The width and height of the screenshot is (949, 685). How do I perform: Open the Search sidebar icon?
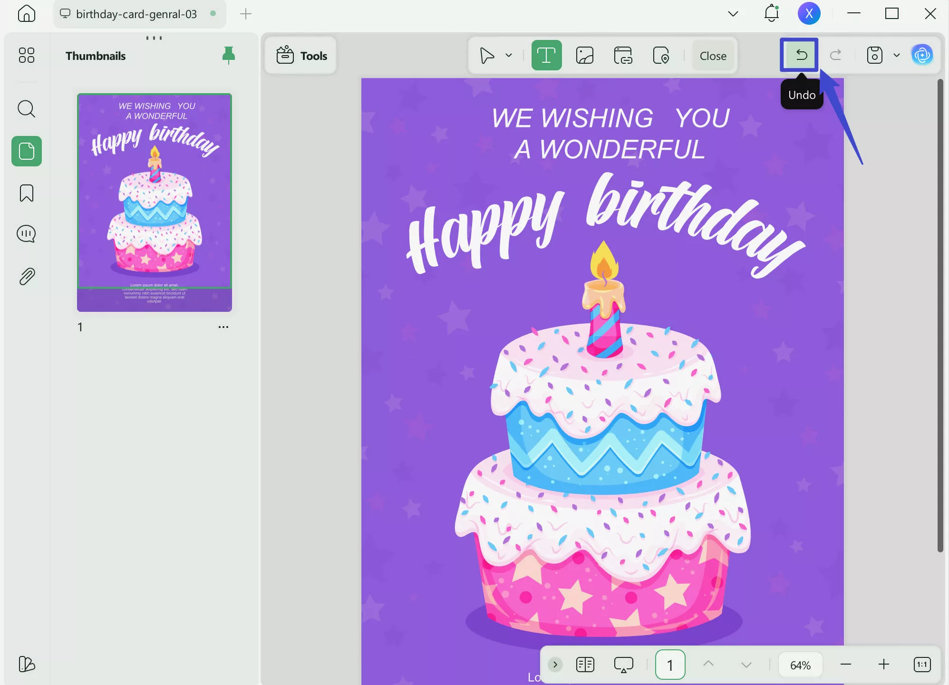point(27,109)
